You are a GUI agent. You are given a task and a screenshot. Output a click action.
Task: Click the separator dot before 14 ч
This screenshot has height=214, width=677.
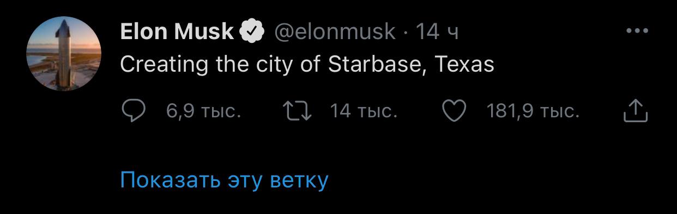[x=406, y=33]
